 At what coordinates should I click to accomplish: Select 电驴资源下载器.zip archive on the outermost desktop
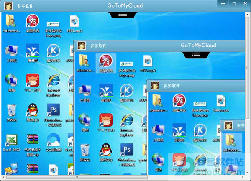click(33, 145)
